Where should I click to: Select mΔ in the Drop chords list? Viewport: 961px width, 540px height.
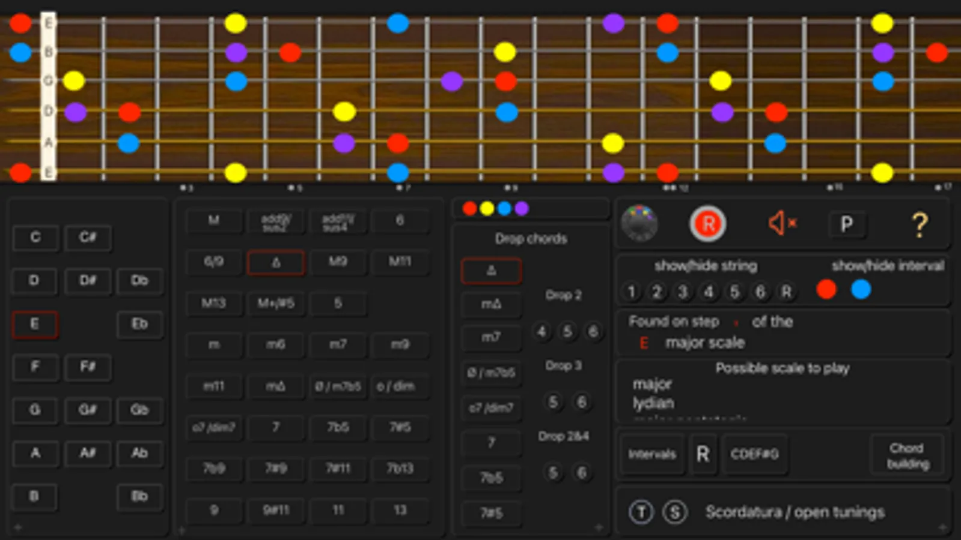491,304
